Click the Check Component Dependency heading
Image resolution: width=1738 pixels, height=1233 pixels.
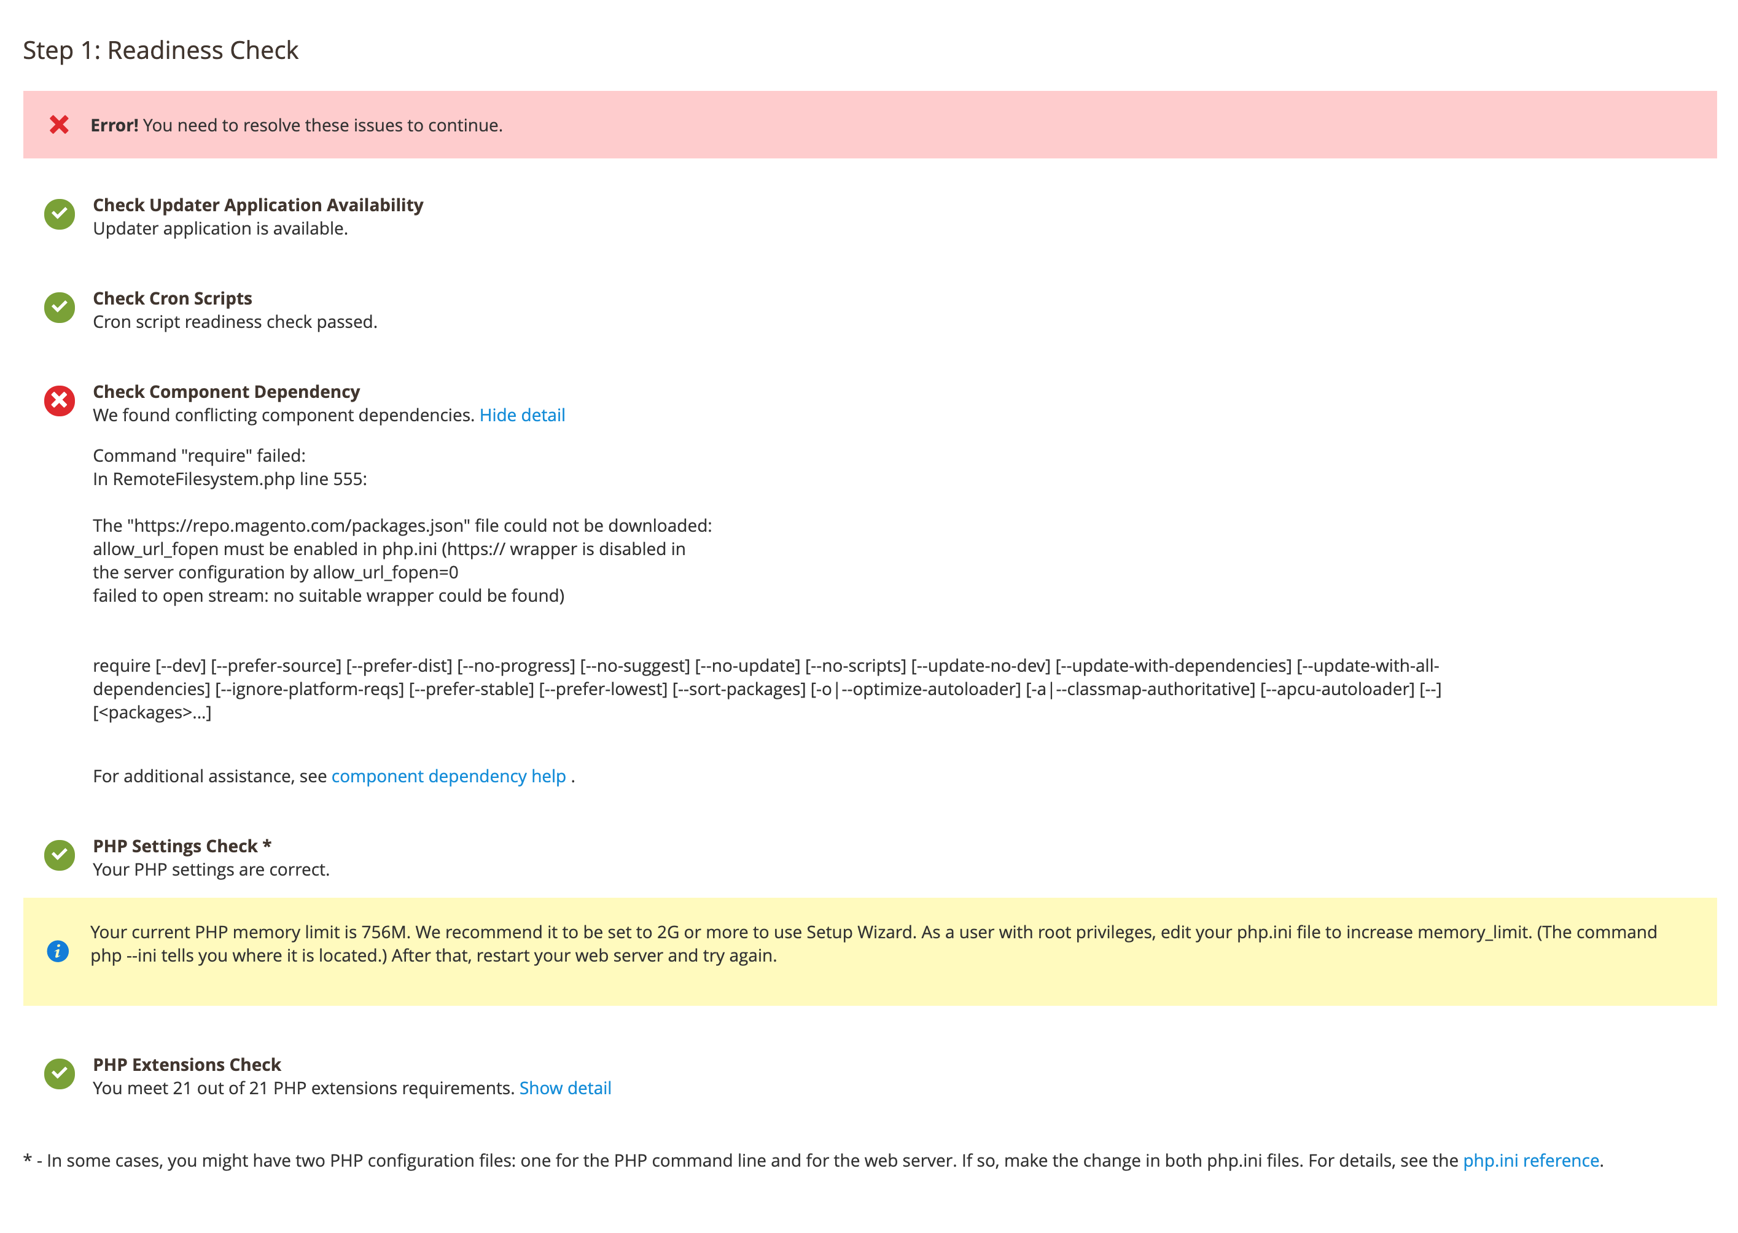click(226, 392)
